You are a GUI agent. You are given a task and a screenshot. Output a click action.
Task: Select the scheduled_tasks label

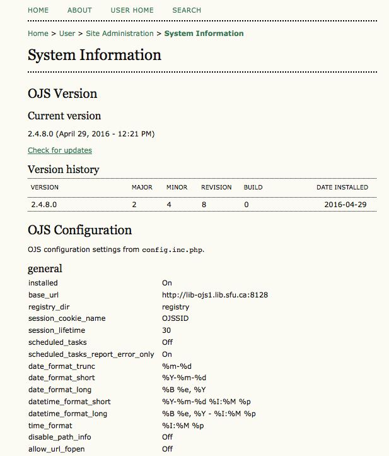click(x=57, y=342)
